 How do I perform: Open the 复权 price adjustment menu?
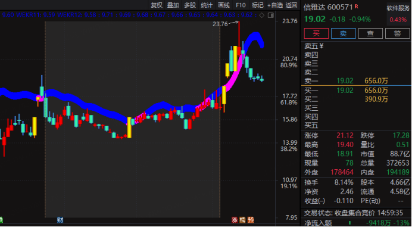tap(157, 5)
